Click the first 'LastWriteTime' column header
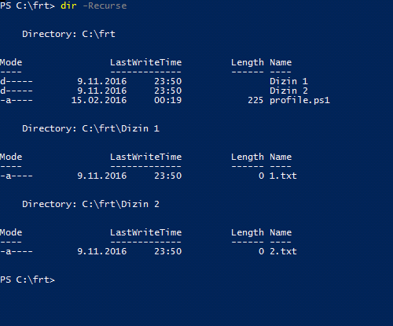The width and height of the screenshot is (393, 326). [146, 62]
